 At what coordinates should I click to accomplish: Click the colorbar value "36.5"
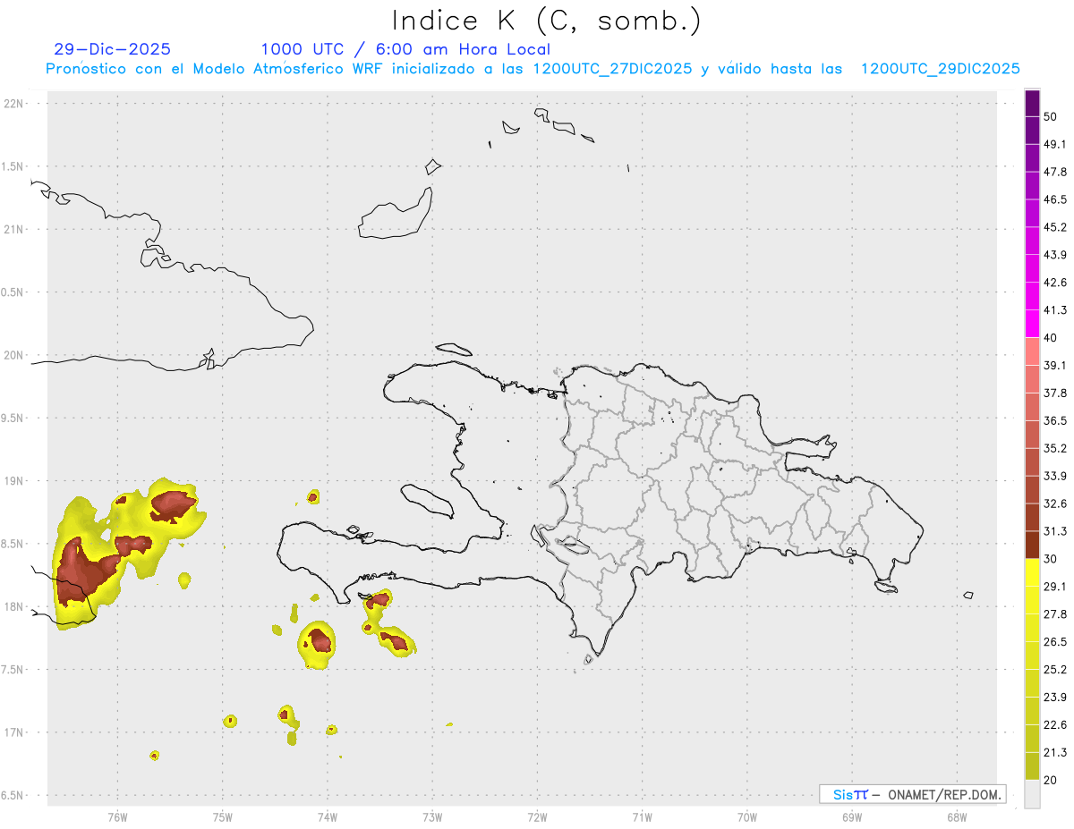coord(1055,421)
